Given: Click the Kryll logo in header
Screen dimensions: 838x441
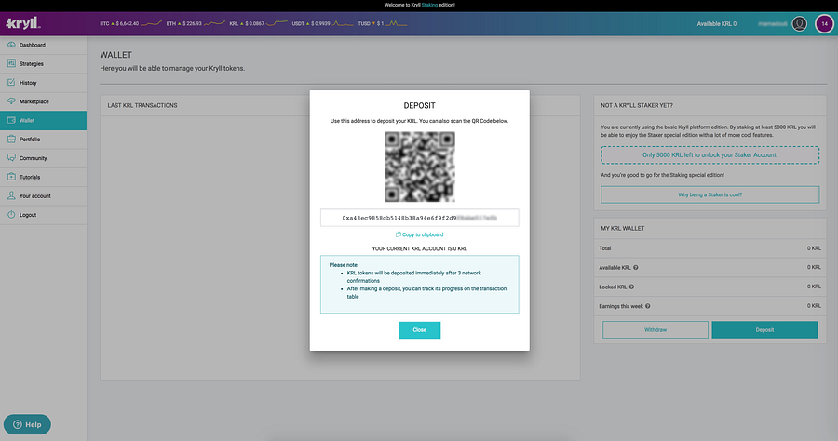Looking at the screenshot, I should click(x=23, y=23).
